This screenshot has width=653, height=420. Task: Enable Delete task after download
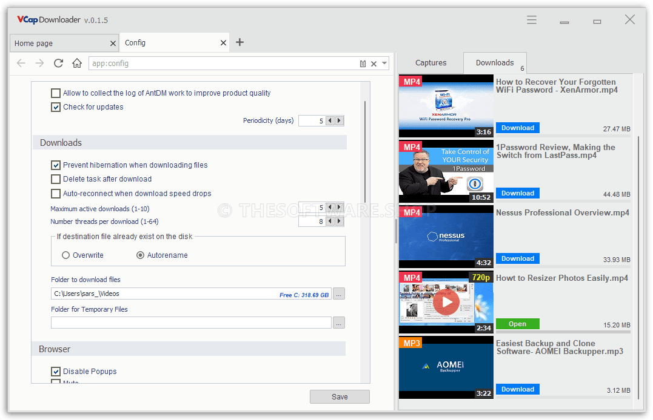pos(55,179)
